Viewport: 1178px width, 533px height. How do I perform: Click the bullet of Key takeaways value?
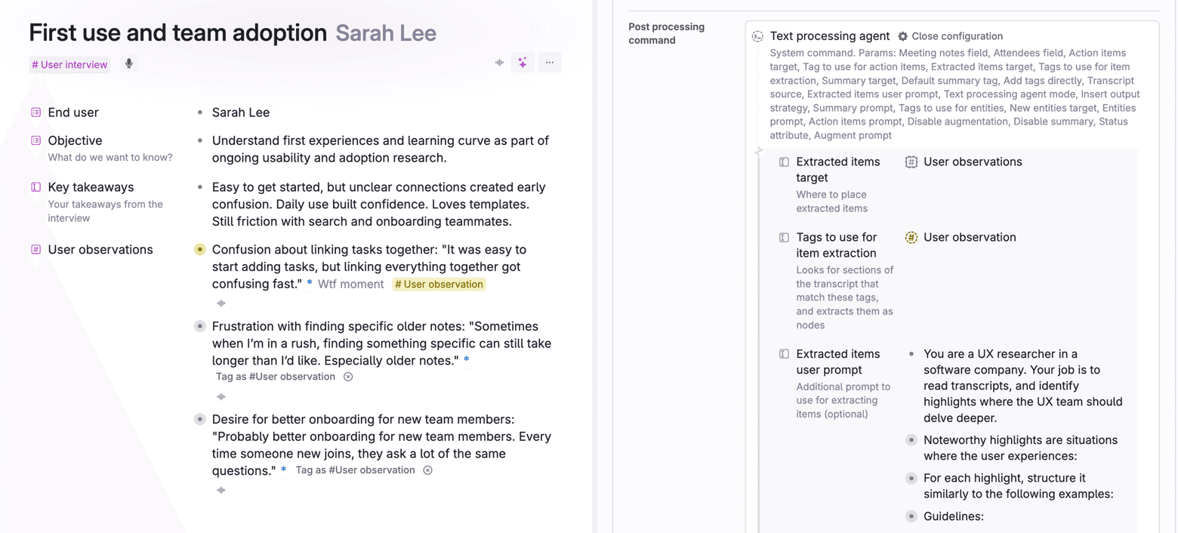200,187
